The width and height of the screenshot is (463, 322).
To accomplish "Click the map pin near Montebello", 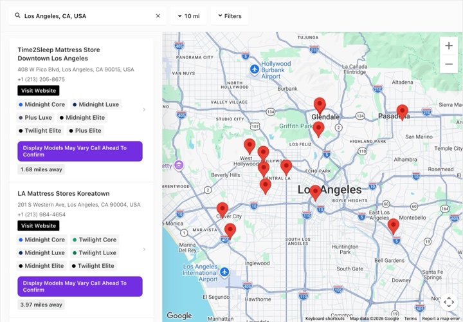I will pyautogui.click(x=394, y=226).
